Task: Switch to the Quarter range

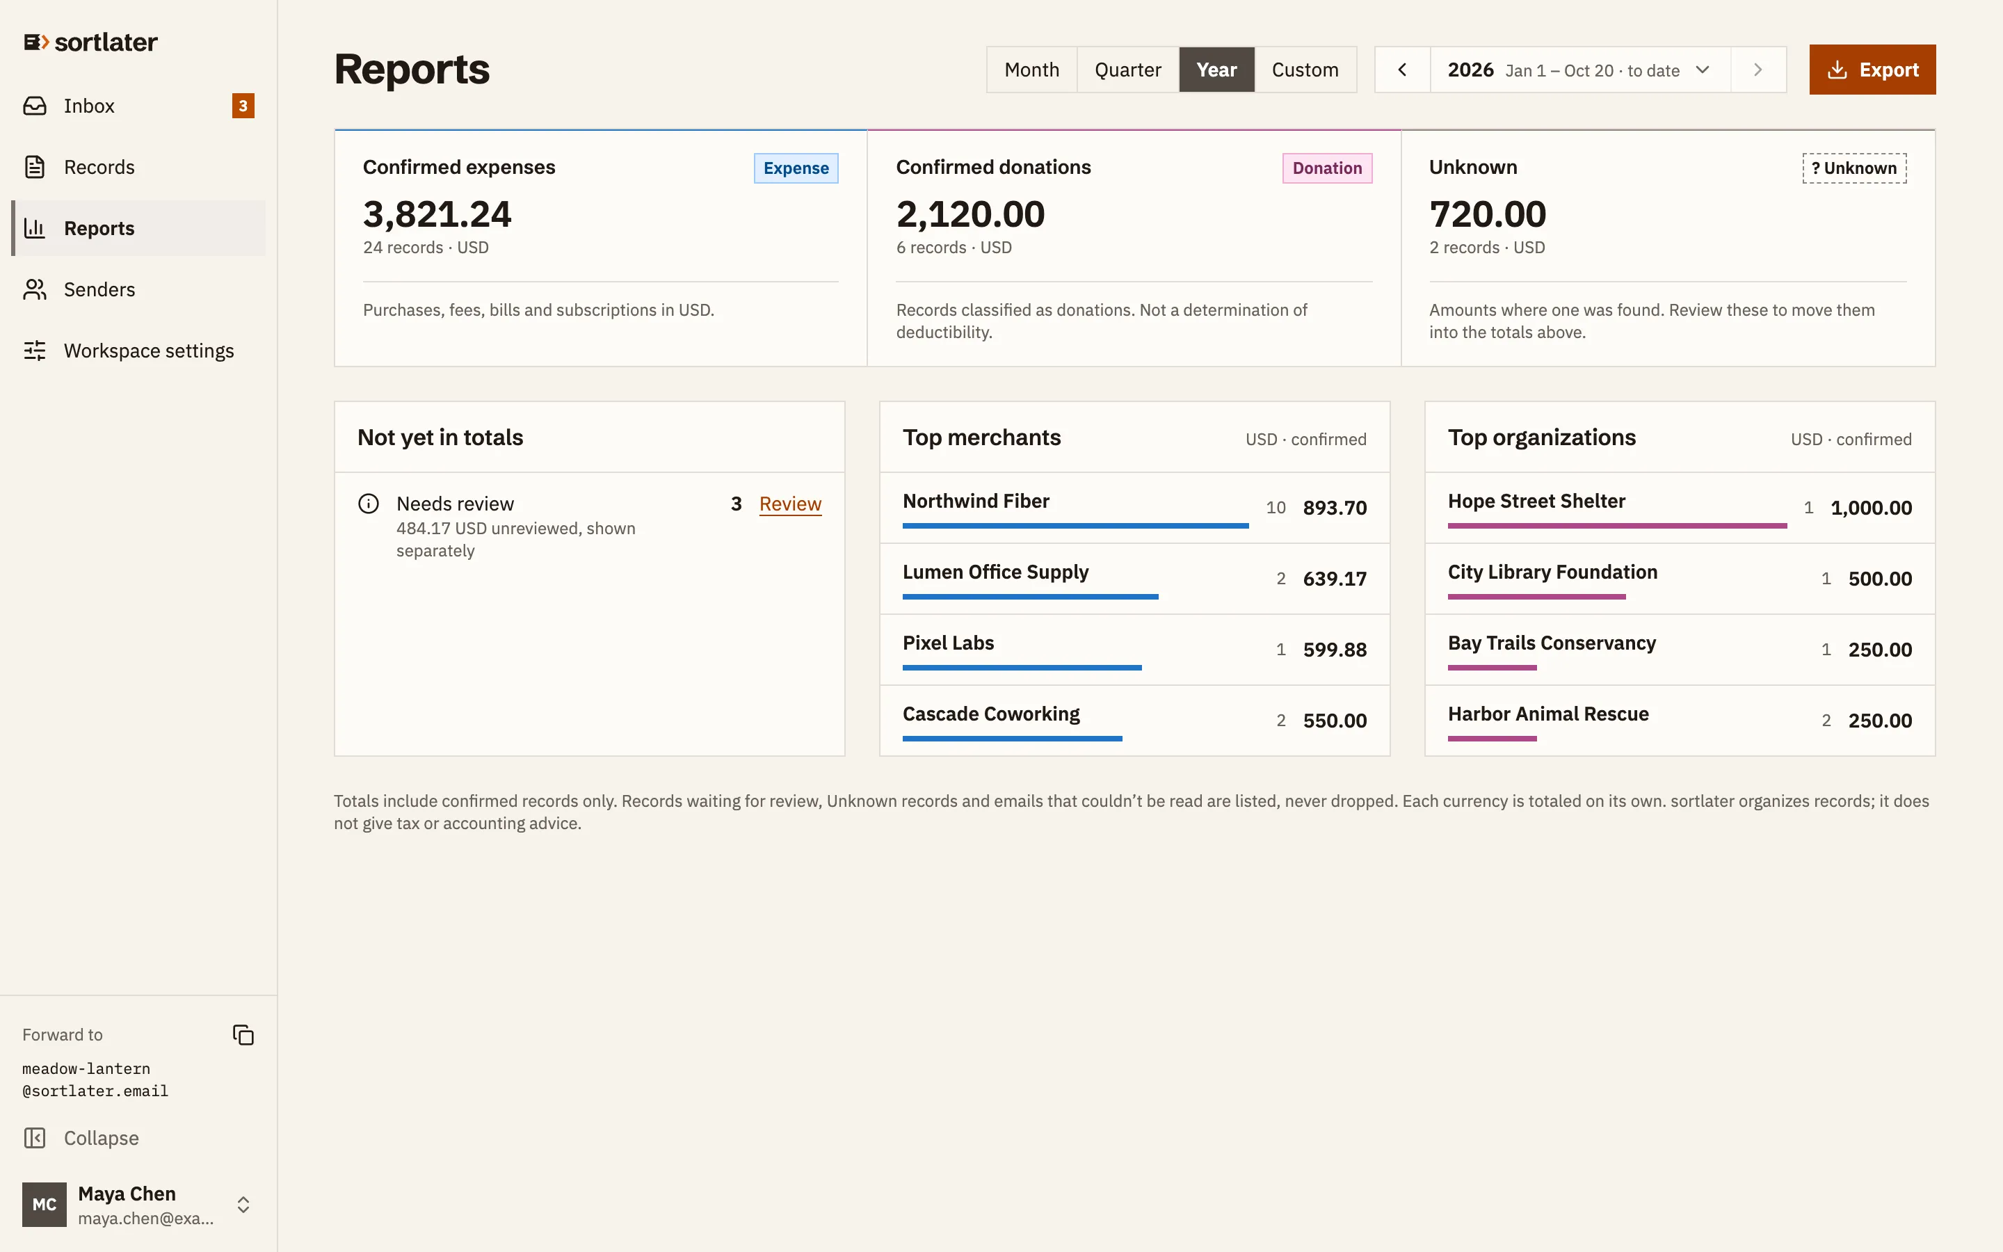Action: click(1127, 70)
